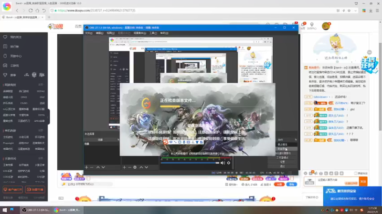The height and width of the screenshot is (214, 382).
Task: Open the CS:GO category link
Action: tap(23, 103)
